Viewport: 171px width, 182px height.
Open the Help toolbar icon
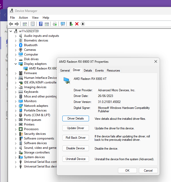[x=41, y=24]
